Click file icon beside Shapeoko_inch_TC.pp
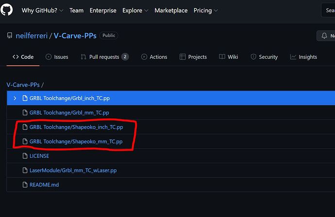This screenshot has height=217, width=335. pyautogui.click(x=25, y=127)
